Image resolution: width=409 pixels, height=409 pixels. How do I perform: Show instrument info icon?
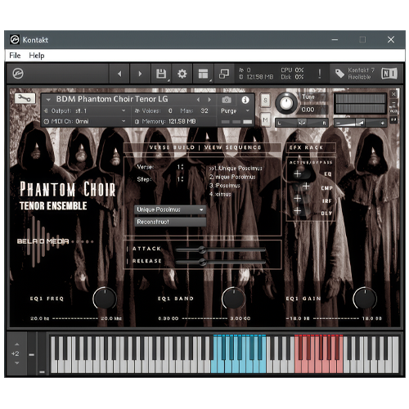click(245, 100)
